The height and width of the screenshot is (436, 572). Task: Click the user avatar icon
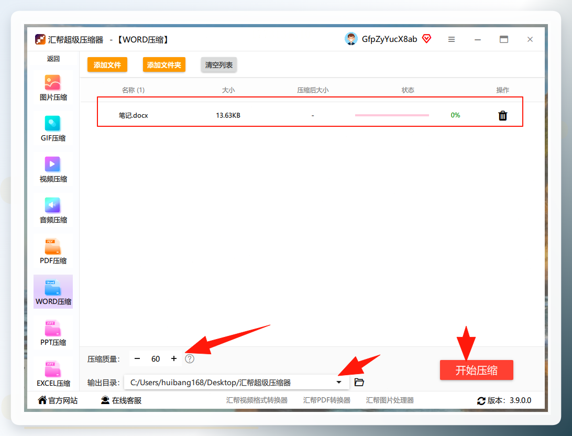tap(351, 39)
